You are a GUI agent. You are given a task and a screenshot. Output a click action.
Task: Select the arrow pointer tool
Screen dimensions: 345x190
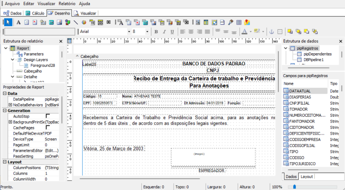tap(8, 22)
